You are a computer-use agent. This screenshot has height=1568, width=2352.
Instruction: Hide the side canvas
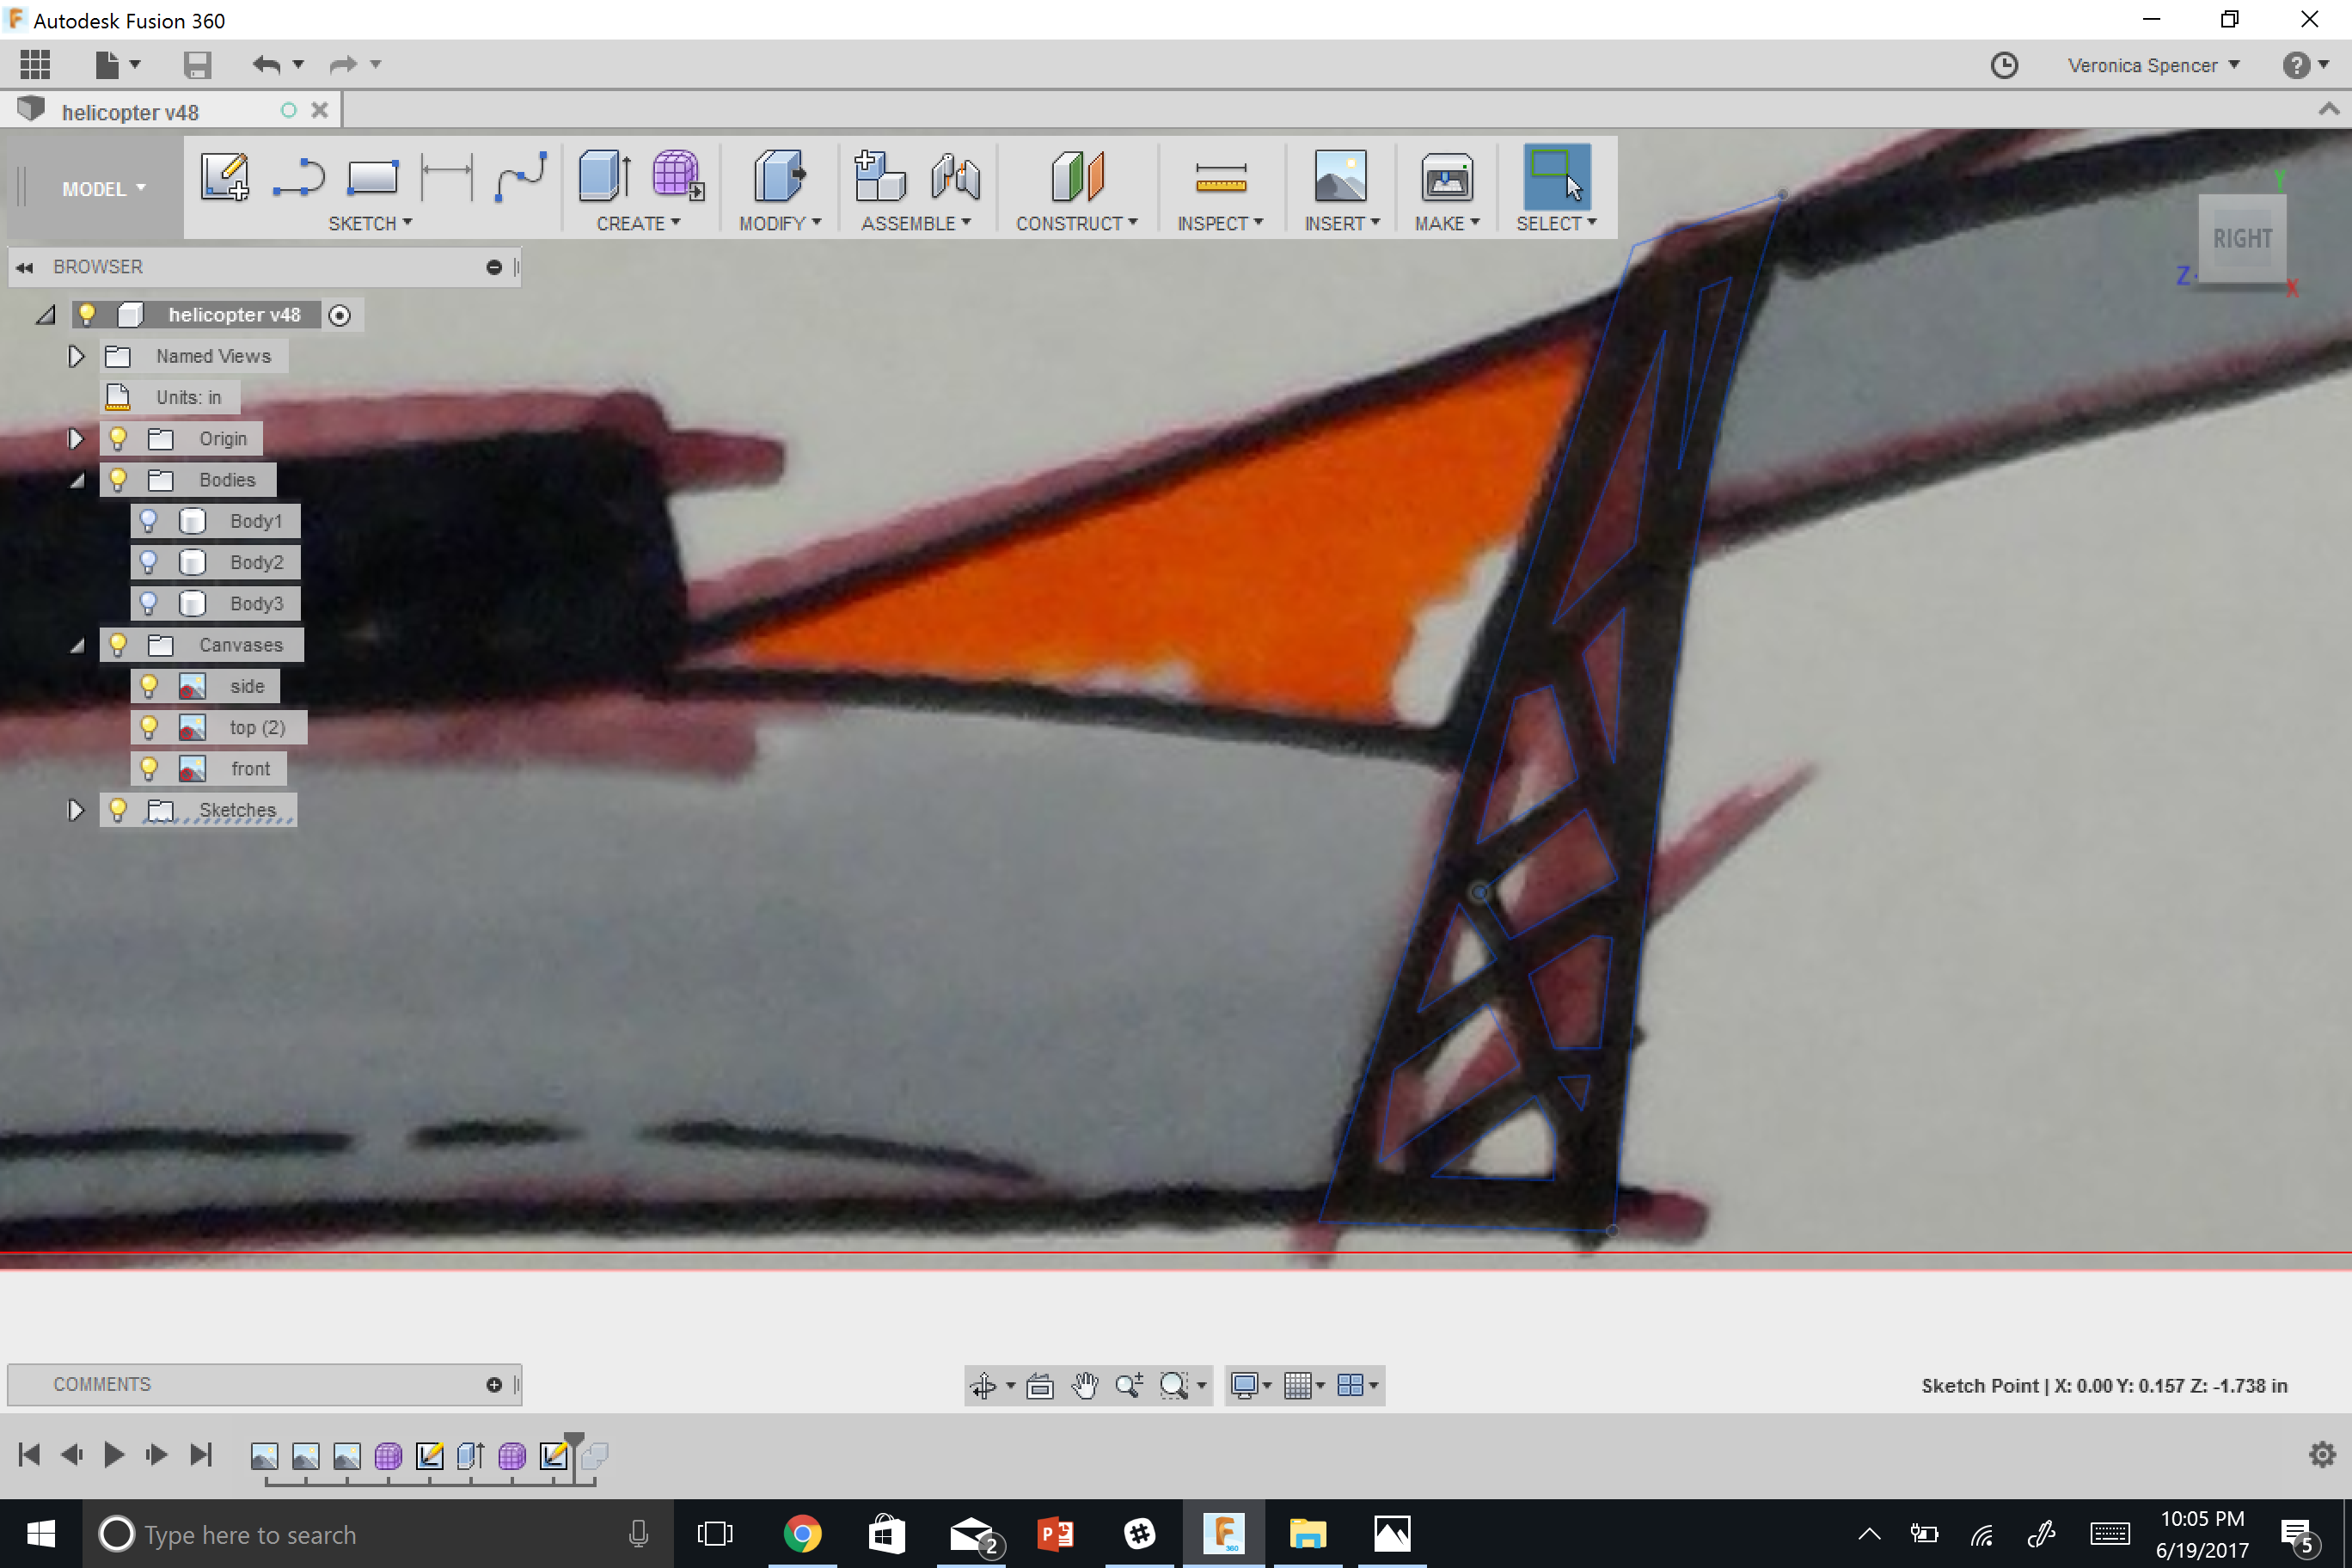coord(149,686)
